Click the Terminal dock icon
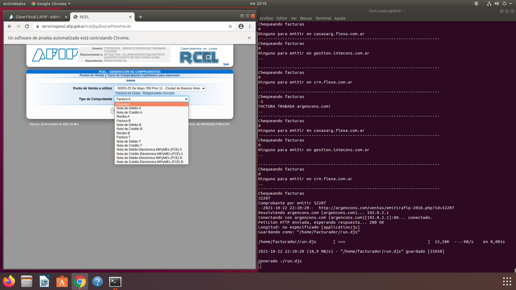Screen dimensions: 516x290 [115, 282]
